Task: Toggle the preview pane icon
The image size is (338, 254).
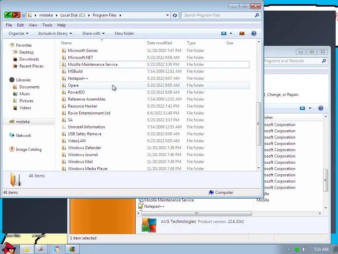Action: pyautogui.click(x=242, y=33)
